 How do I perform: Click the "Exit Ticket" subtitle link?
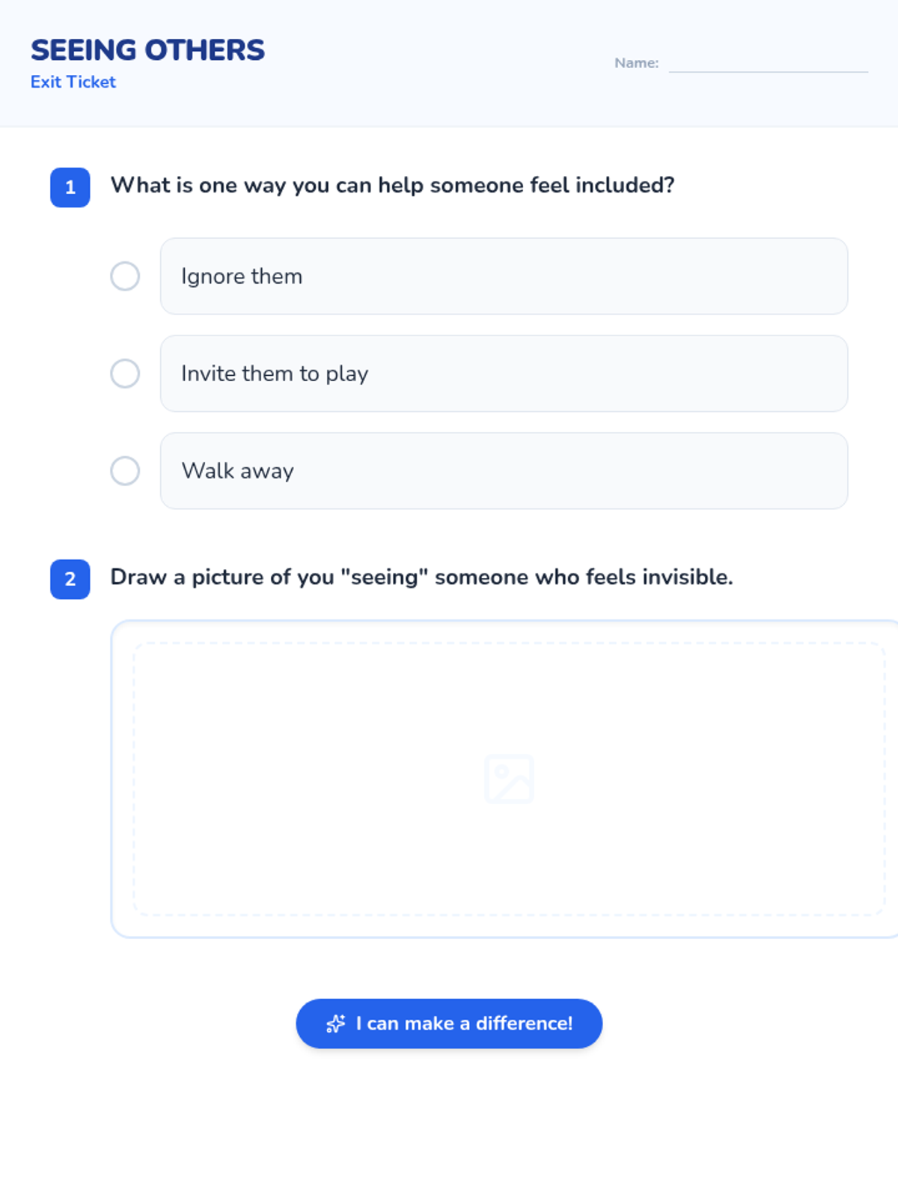pos(73,82)
